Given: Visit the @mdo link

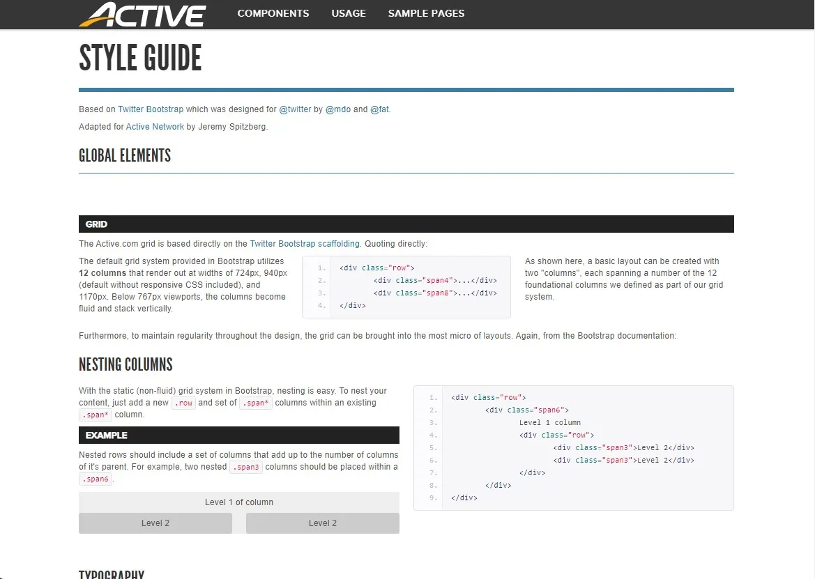Looking at the screenshot, I should click(338, 109).
